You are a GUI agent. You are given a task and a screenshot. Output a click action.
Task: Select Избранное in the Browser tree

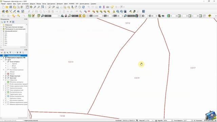point(8,25)
